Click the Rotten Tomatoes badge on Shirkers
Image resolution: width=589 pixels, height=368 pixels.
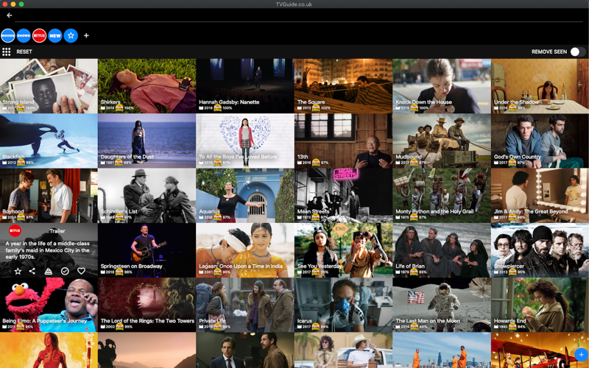pos(119,107)
